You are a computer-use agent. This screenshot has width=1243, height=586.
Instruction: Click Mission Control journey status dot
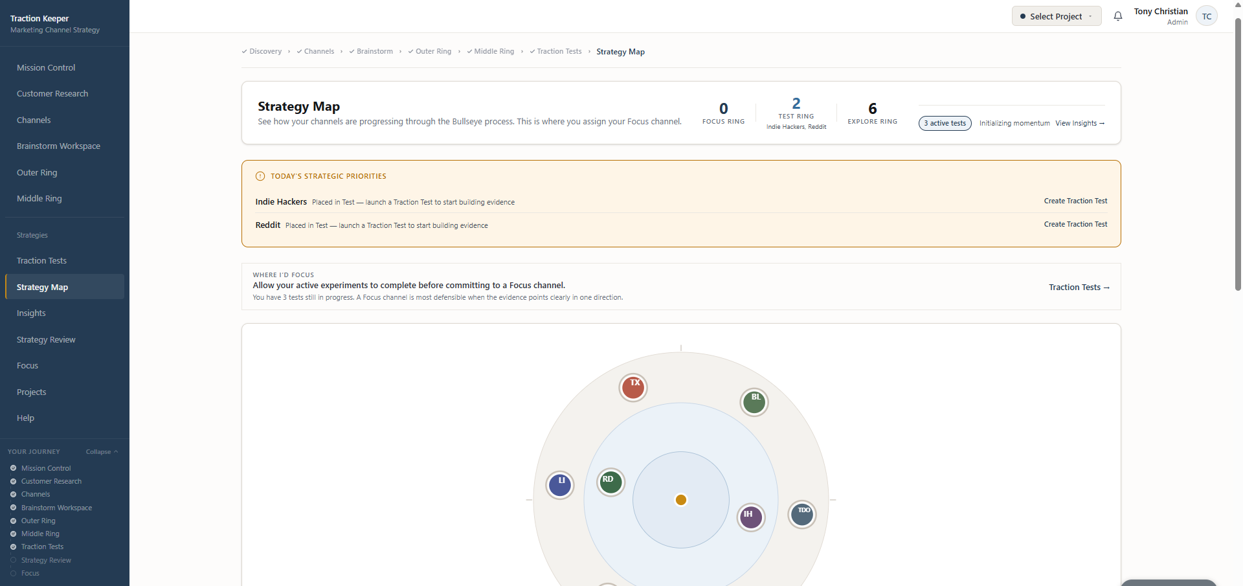point(13,468)
